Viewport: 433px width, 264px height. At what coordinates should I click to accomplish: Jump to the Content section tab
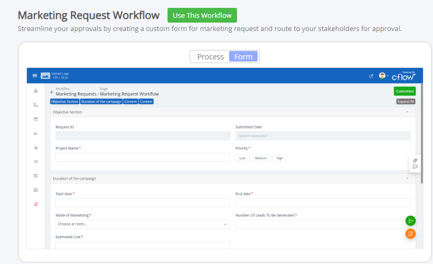(x=131, y=101)
